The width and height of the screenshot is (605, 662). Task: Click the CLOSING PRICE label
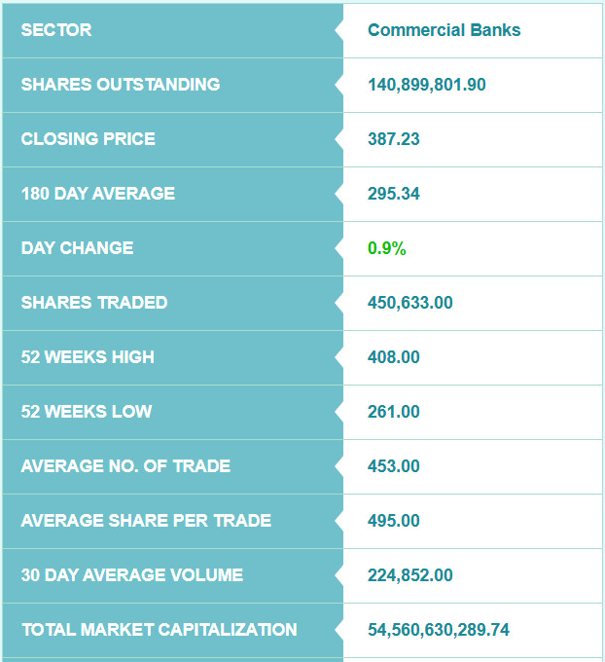[x=89, y=139]
